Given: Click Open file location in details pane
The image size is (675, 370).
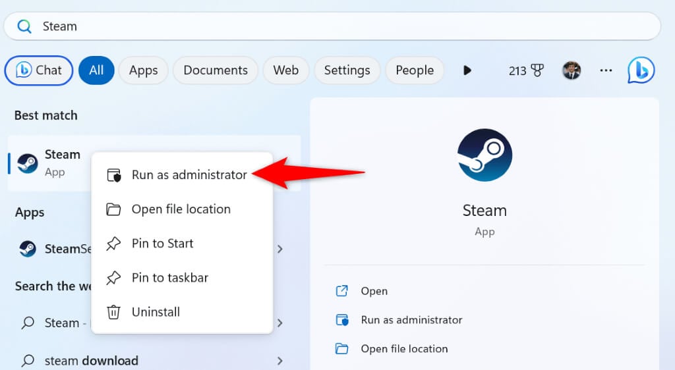Looking at the screenshot, I should 404,348.
